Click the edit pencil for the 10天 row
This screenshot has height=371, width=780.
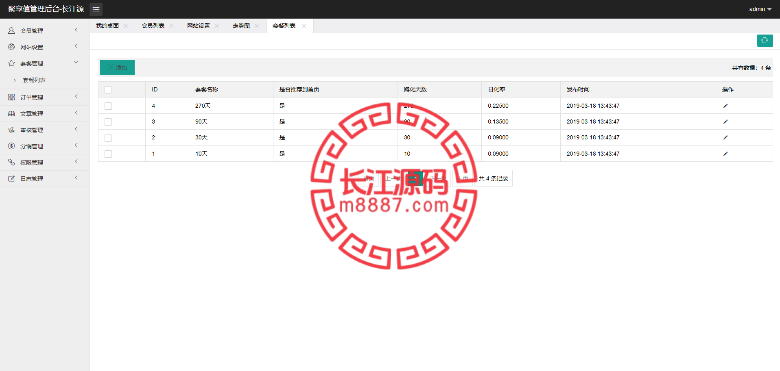(x=725, y=154)
